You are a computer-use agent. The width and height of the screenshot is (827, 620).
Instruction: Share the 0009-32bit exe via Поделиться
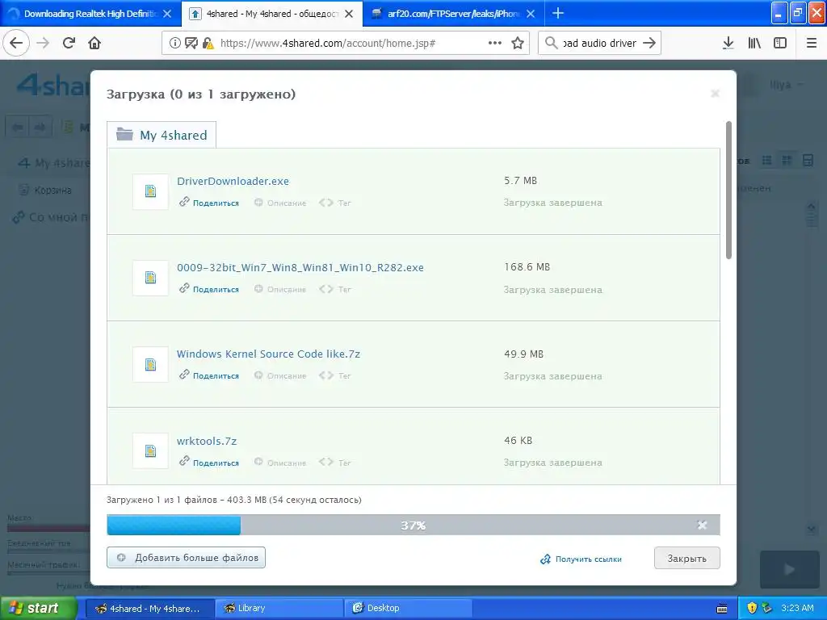click(209, 289)
